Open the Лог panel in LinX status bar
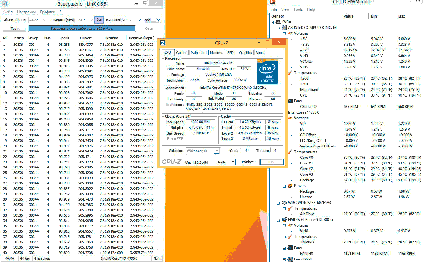The image size is (423, 262). [157, 259]
